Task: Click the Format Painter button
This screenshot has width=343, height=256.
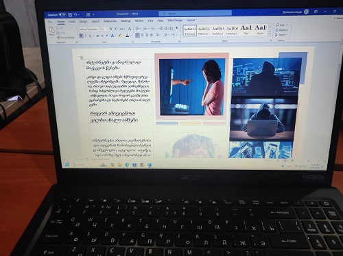Action: coord(66,38)
